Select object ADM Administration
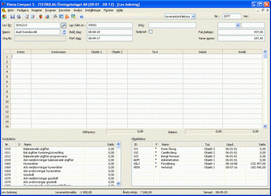Screen dimensions: 271x196 tap(199, 160)
